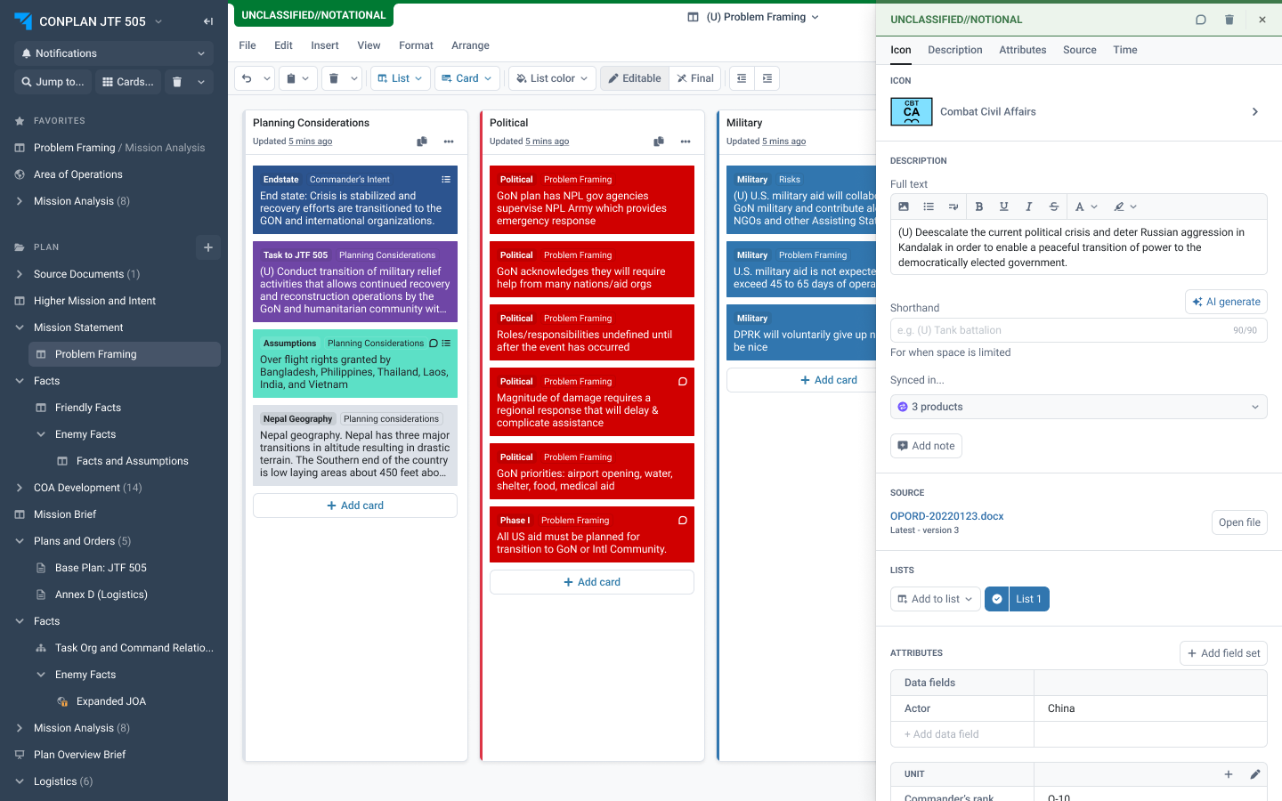Open the List color dropdown

pyautogui.click(x=553, y=78)
